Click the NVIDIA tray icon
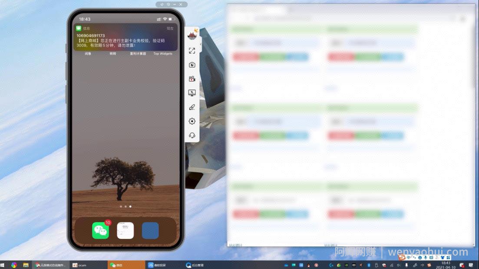Screen dimensions: 479x269 [347, 265]
